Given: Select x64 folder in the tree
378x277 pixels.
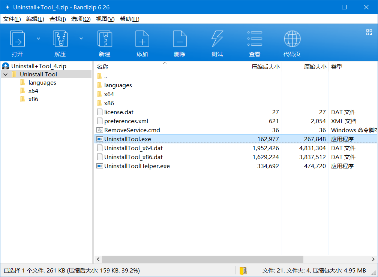Looking at the screenshot, I should click(x=33, y=91).
